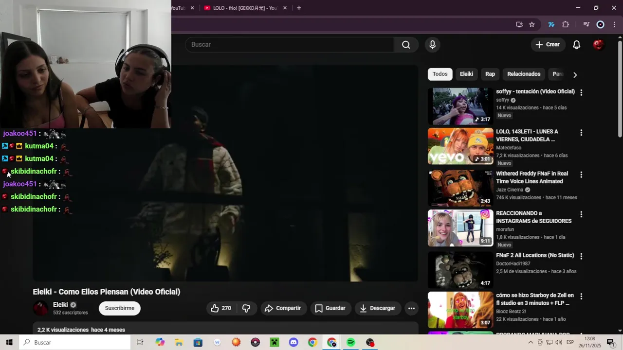Click the Task View icon on taskbar
The width and height of the screenshot is (623, 350).
(140, 342)
